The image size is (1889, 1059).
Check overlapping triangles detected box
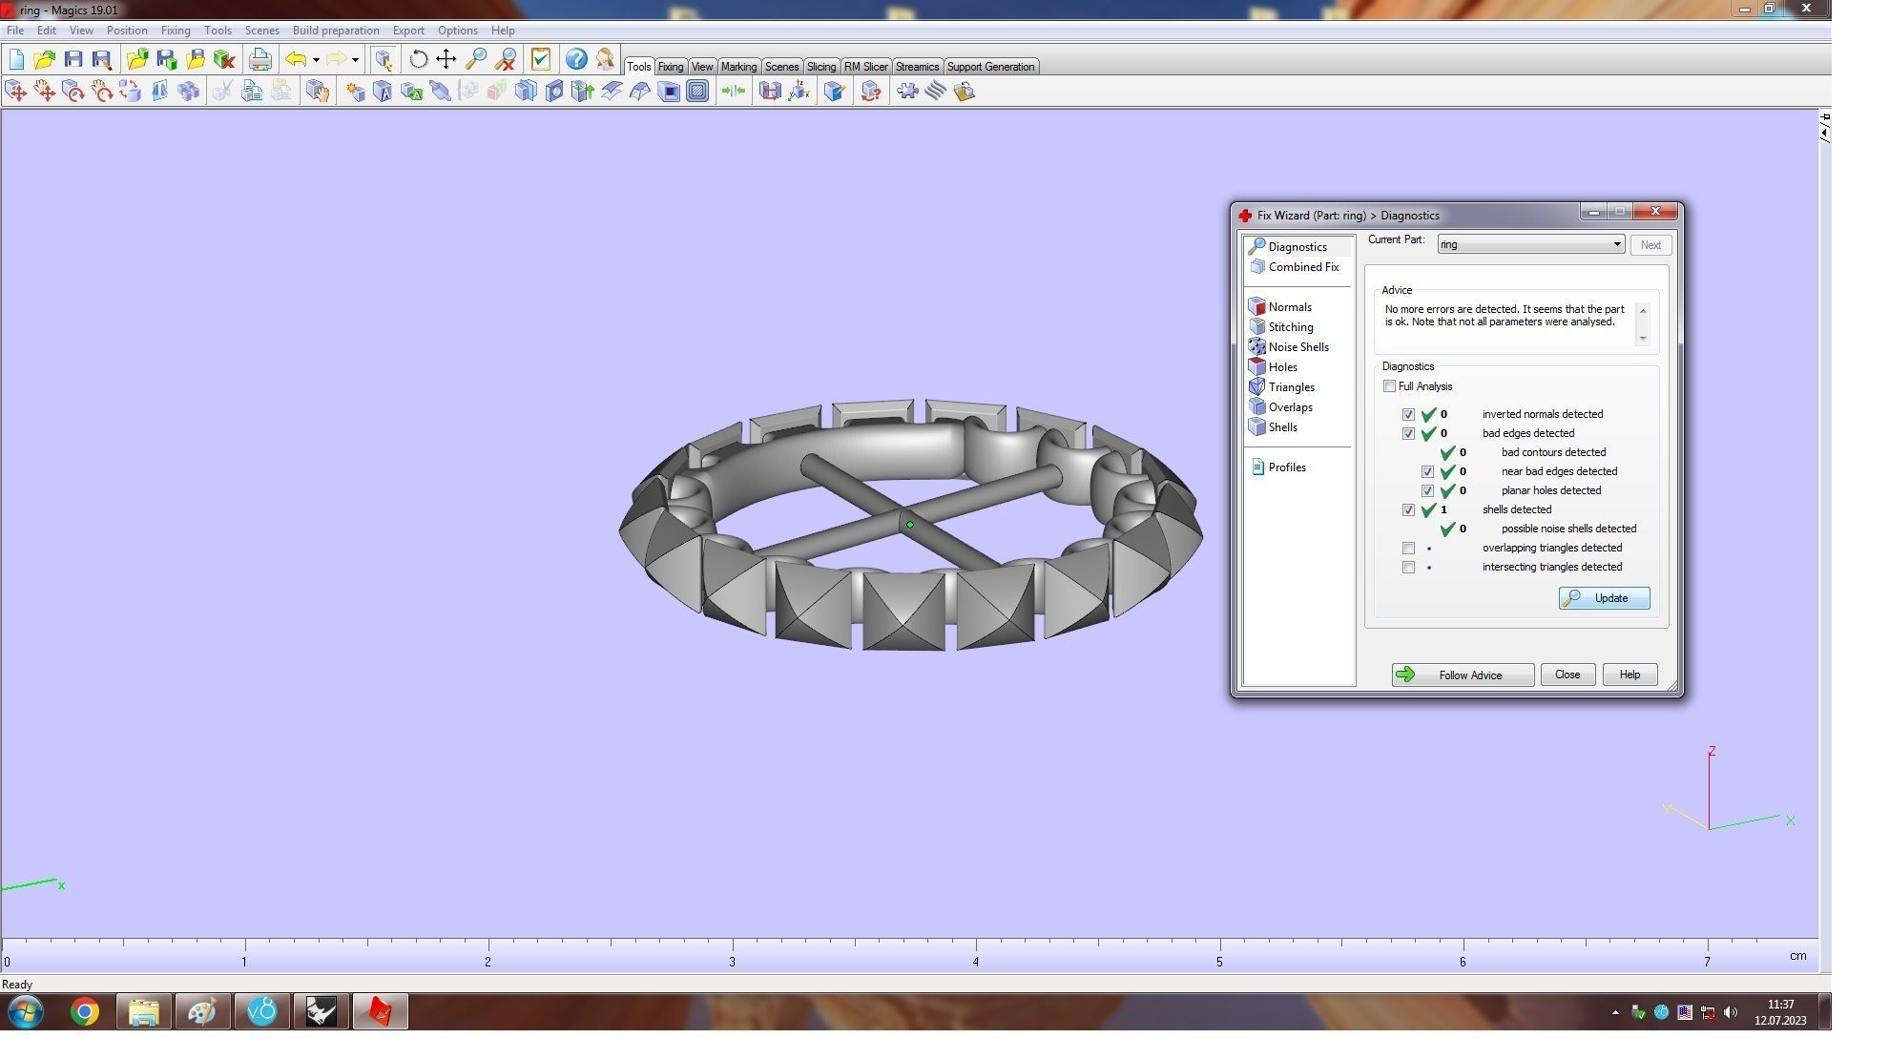1408,549
